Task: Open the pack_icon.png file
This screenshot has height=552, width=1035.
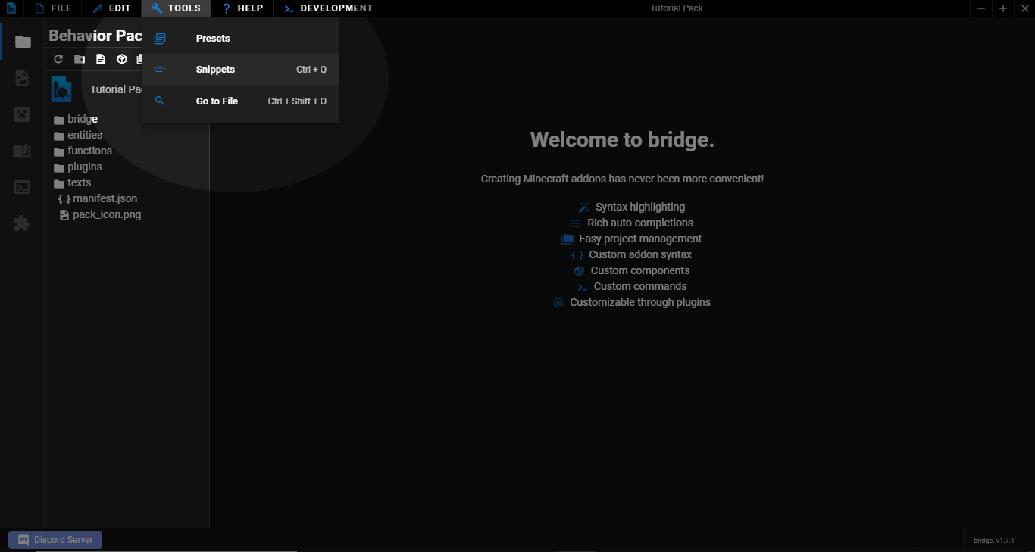Action: pos(100,214)
